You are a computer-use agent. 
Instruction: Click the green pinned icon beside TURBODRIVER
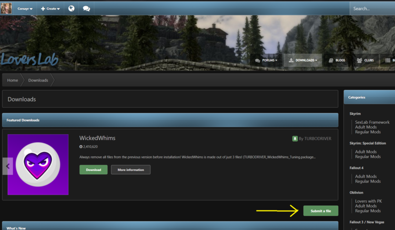click(295, 138)
